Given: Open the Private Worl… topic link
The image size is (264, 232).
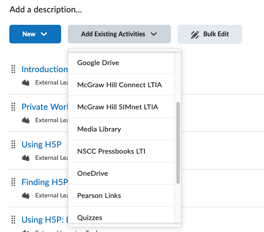Looking at the screenshot, I should [45, 107].
